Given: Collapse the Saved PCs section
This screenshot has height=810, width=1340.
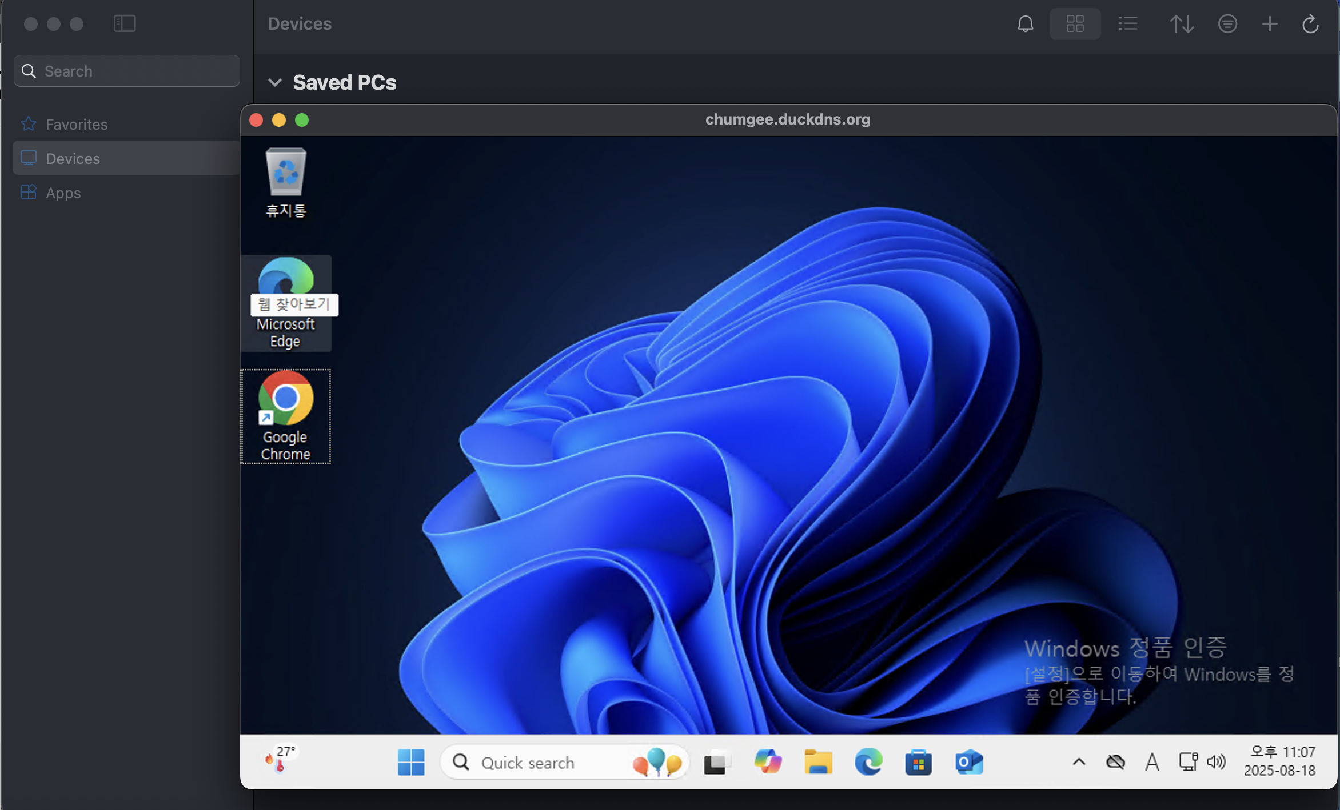Looking at the screenshot, I should [275, 82].
